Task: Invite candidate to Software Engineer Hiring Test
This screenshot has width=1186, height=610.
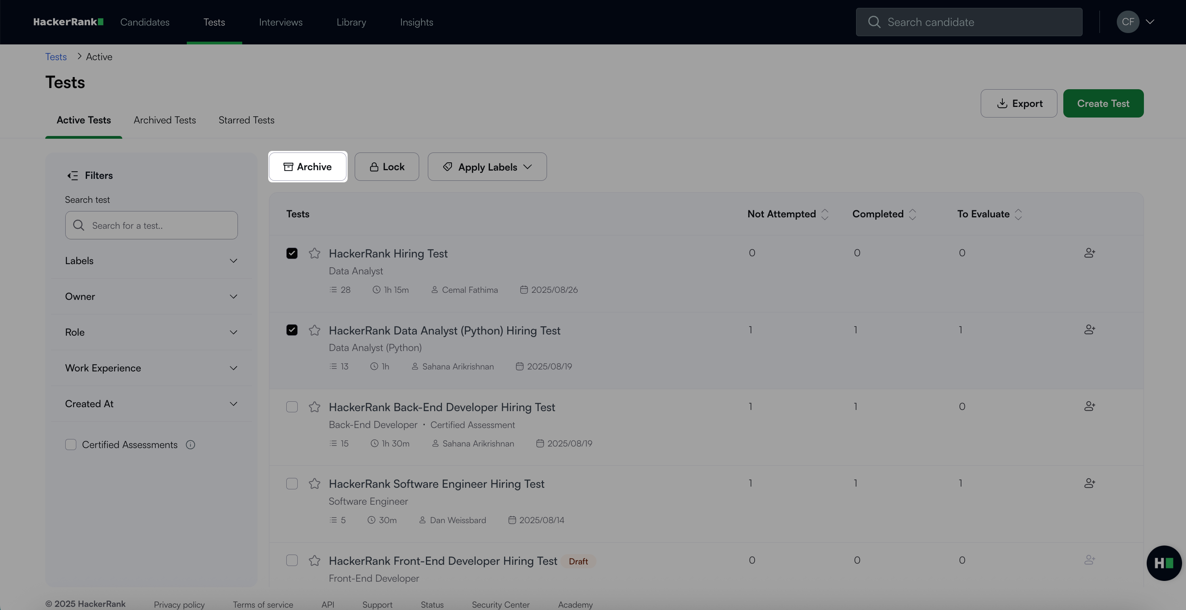Action: pos(1089,483)
